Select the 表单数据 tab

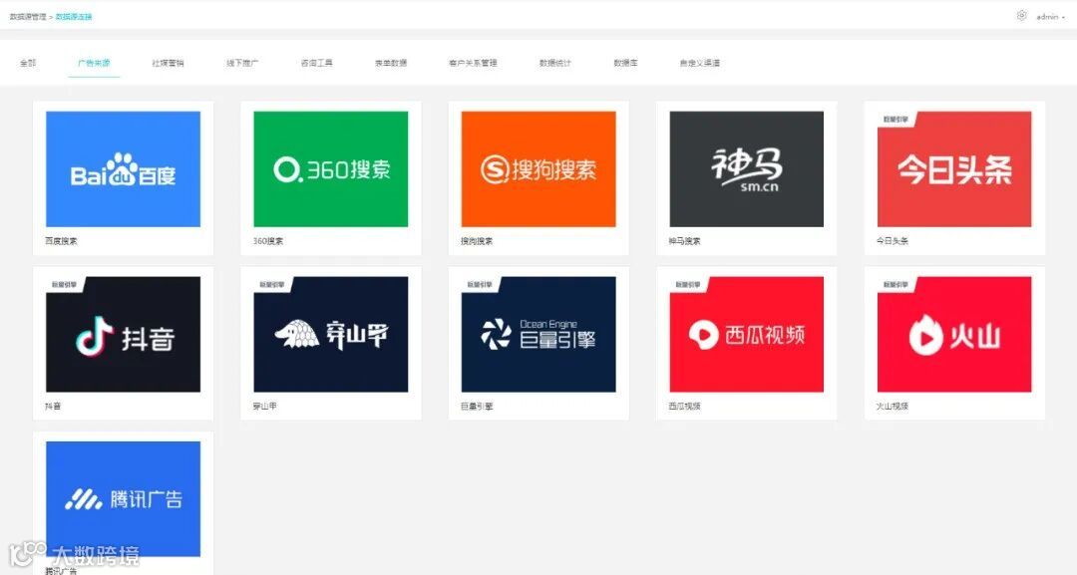pos(391,63)
